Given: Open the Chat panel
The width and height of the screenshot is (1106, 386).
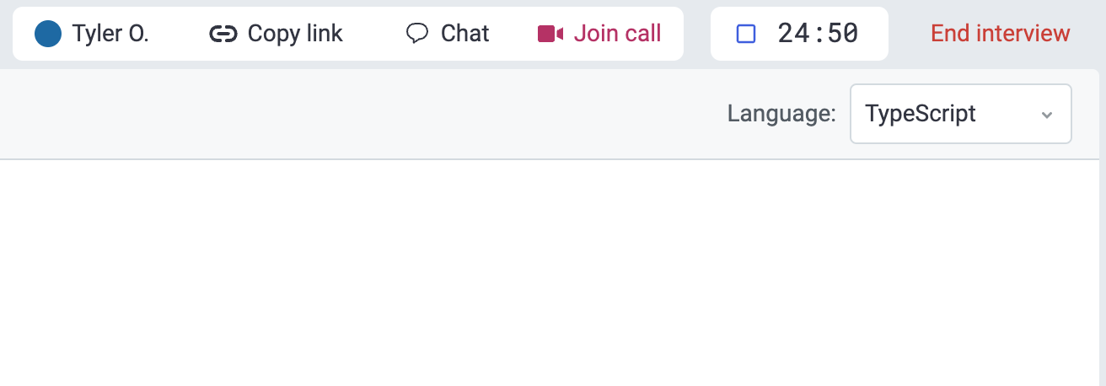Looking at the screenshot, I should pos(448,34).
